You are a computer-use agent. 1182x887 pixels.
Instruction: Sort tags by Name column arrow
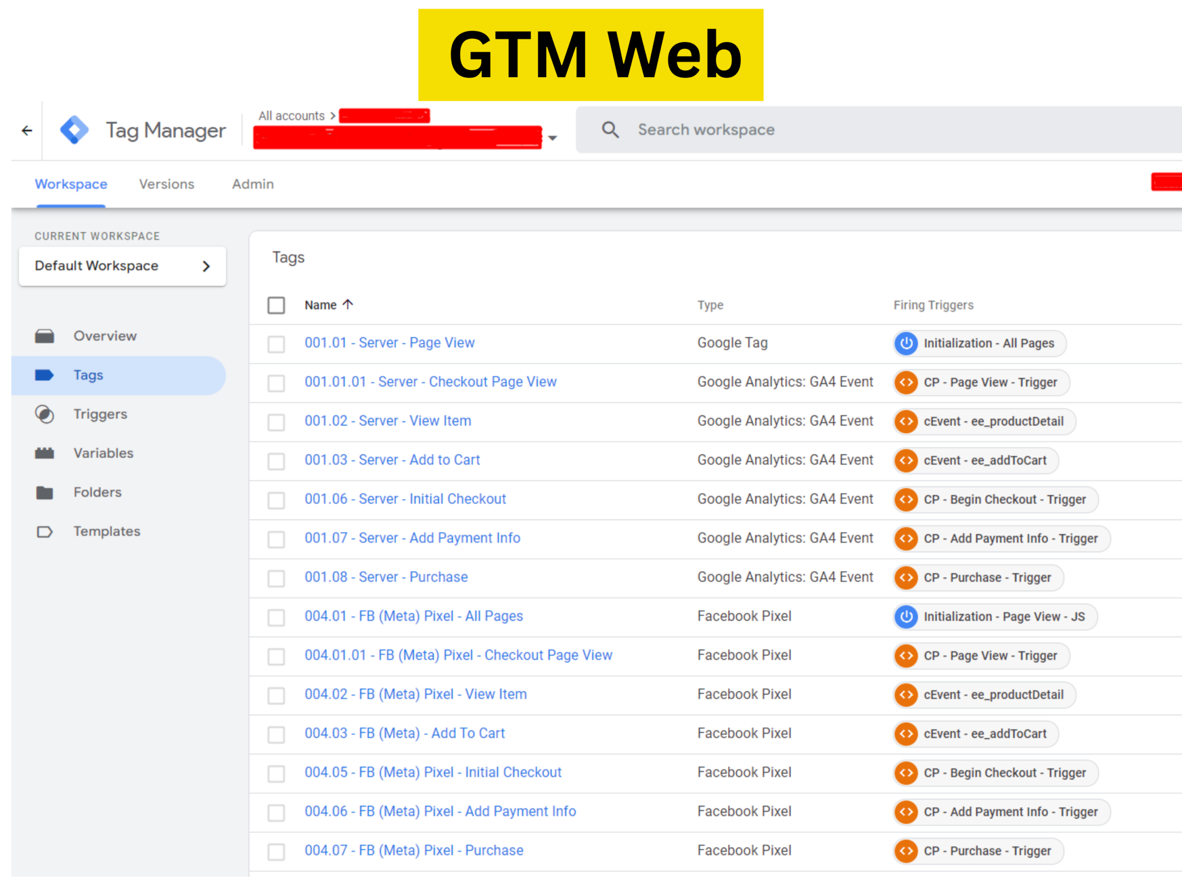(x=348, y=305)
